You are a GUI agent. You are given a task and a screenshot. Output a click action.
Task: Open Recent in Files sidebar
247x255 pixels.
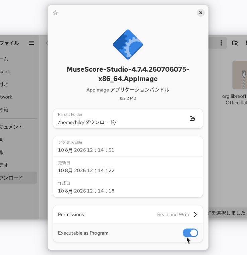click(x=18, y=71)
